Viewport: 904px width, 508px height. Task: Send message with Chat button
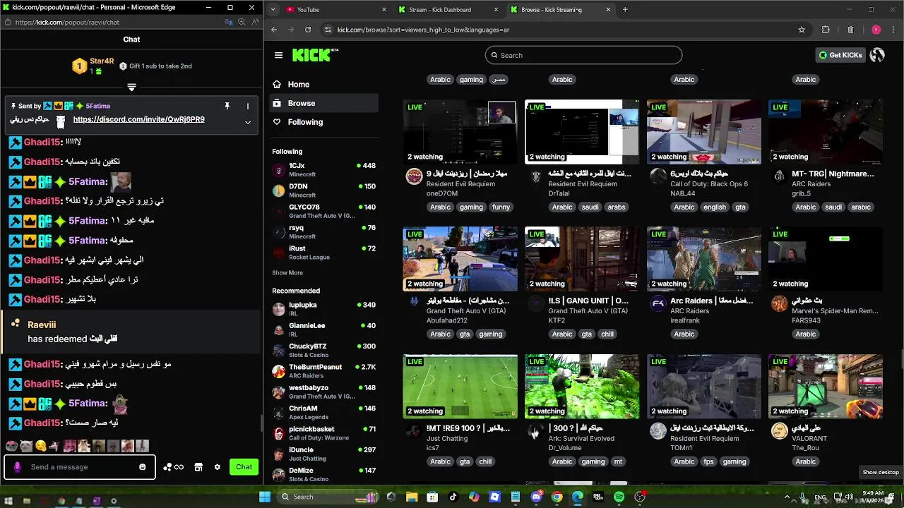click(244, 467)
